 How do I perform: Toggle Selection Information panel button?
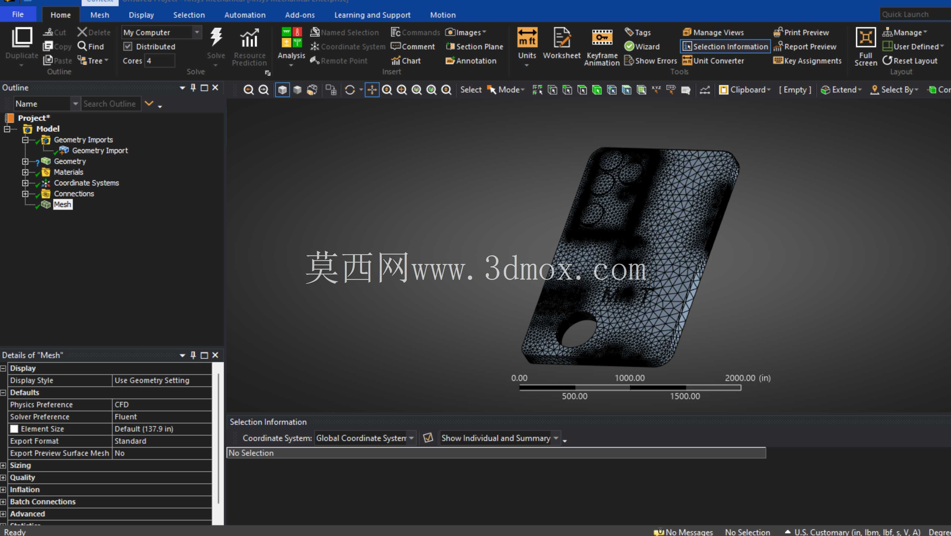click(x=725, y=47)
